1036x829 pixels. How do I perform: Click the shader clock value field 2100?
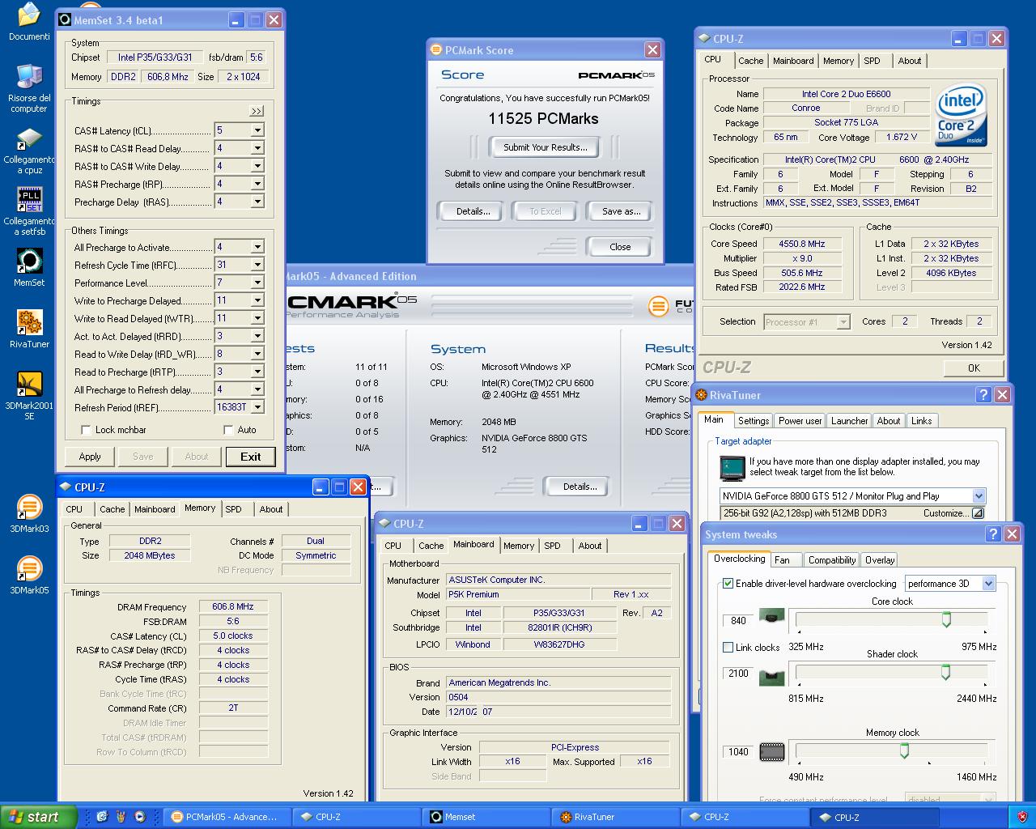point(738,673)
